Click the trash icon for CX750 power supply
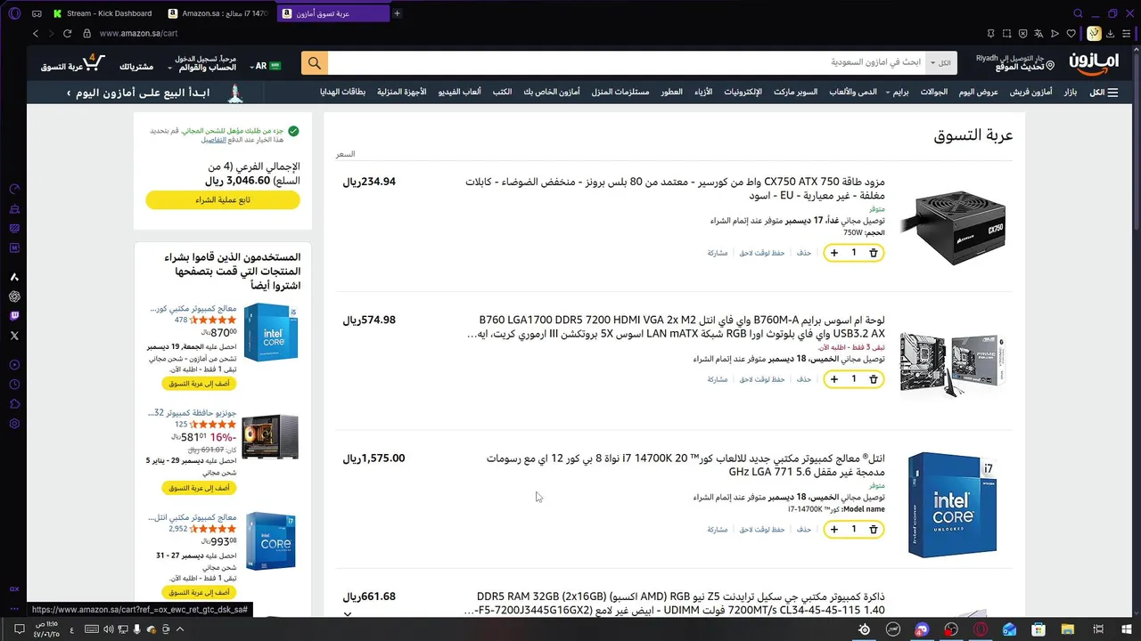The image size is (1141, 641). click(874, 253)
